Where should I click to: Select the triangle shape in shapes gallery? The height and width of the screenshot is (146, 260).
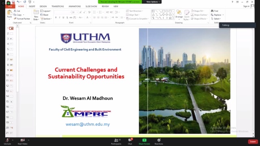pos(154,15)
